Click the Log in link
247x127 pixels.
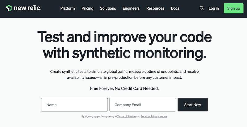(x=214, y=8)
